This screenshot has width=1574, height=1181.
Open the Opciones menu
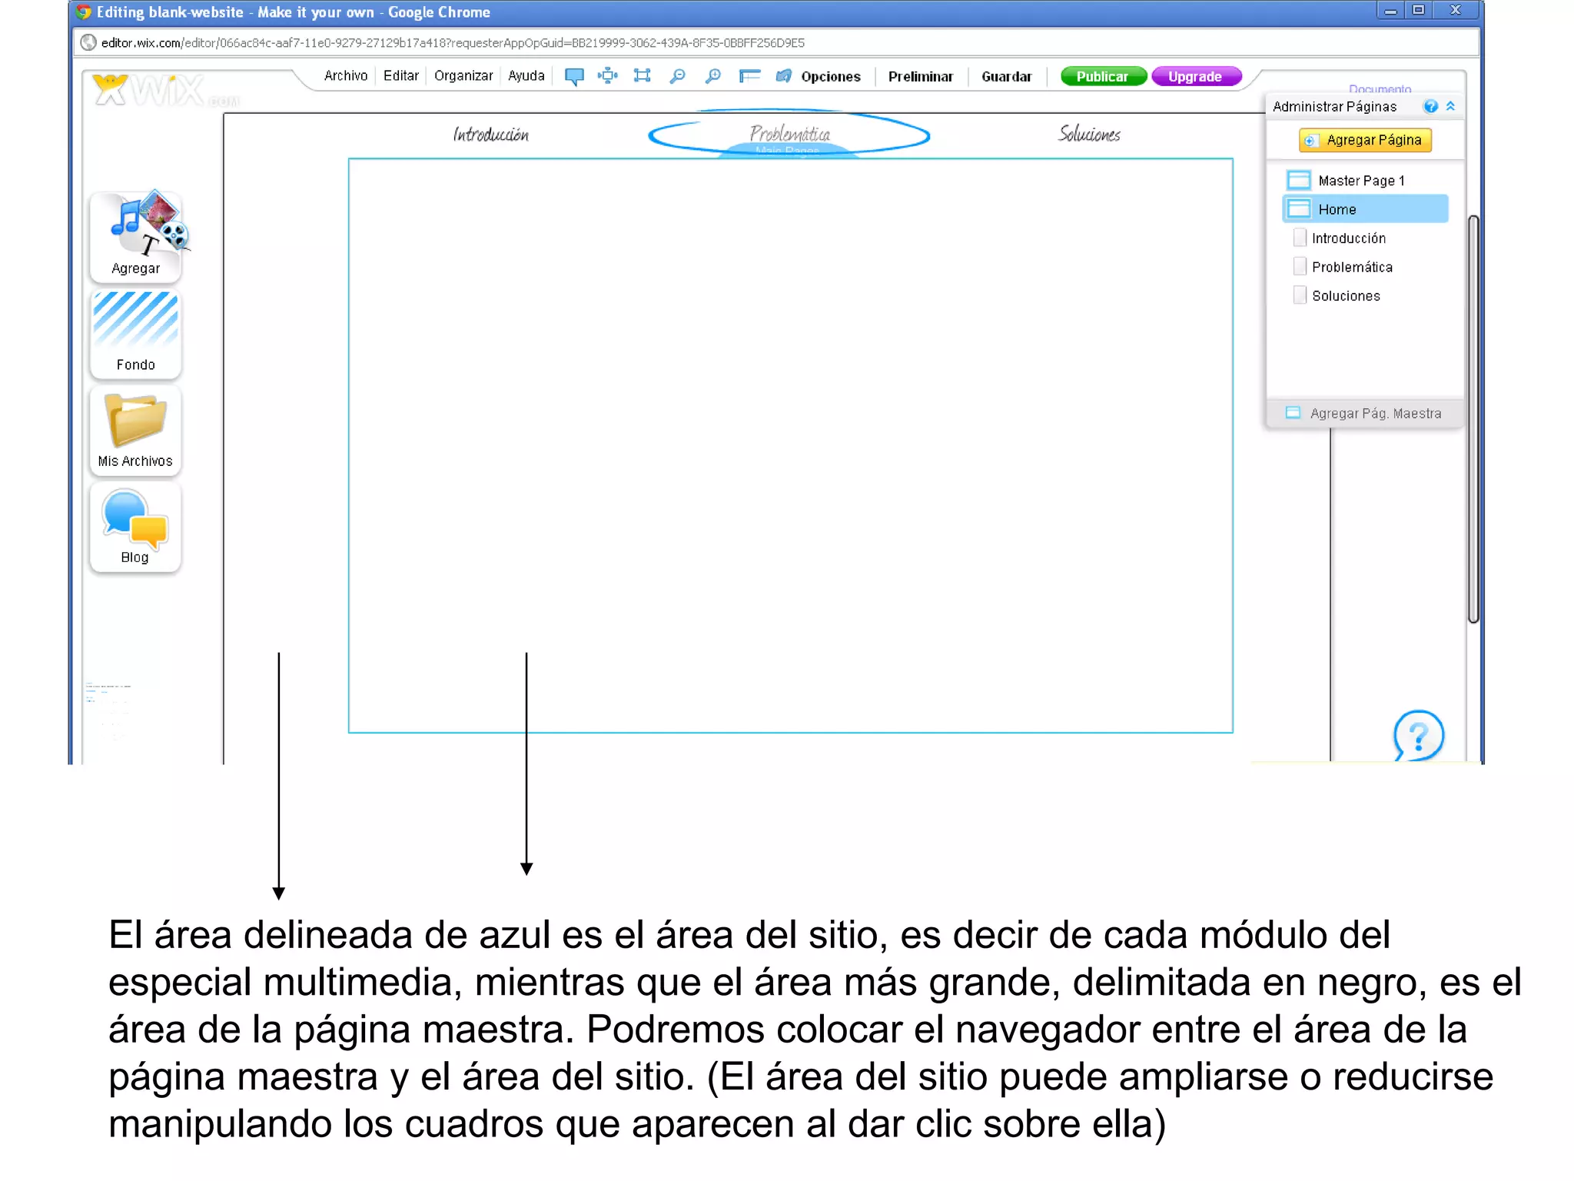(x=831, y=76)
